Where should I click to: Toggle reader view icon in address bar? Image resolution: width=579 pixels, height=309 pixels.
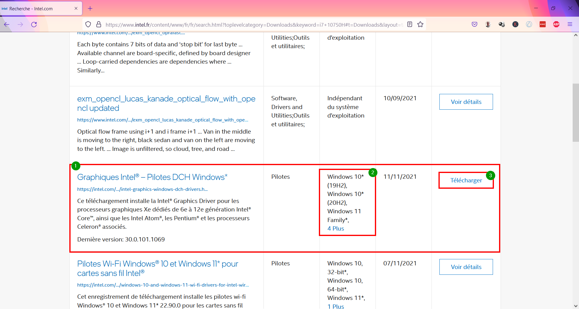click(x=410, y=24)
